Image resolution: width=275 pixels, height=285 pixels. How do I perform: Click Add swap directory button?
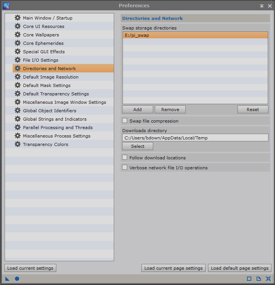tap(137, 110)
